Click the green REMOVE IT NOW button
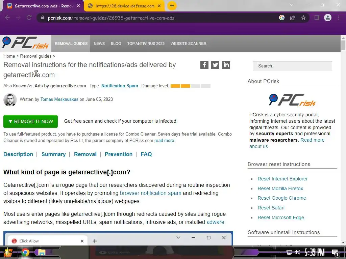 pyautogui.click(x=30, y=121)
